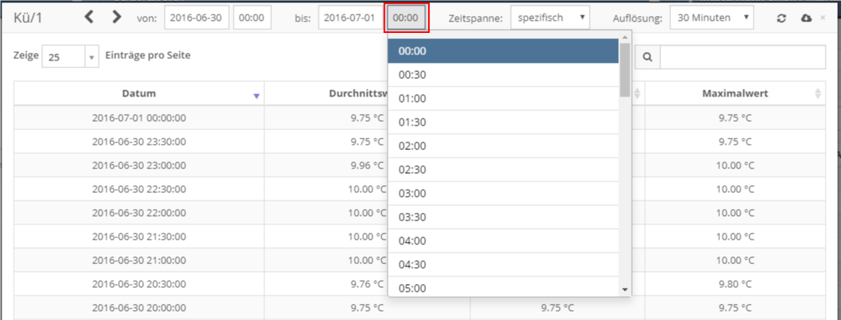Select 04:30 in the time list
841x320 pixels.
point(503,264)
